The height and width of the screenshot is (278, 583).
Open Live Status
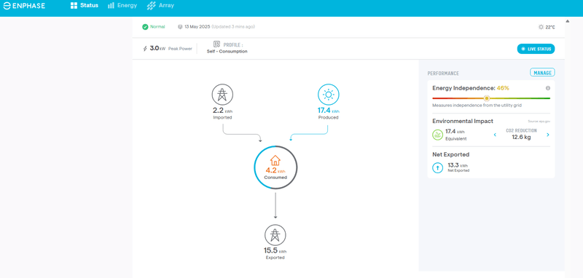[x=536, y=49]
